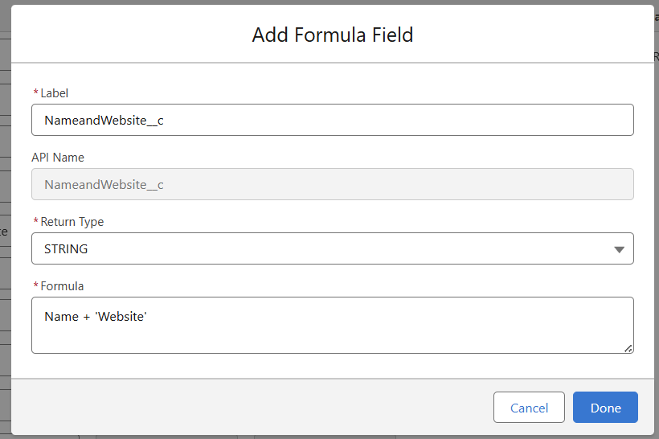Click the "Return Type" field caption
The width and height of the screenshot is (659, 439).
point(72,222)
